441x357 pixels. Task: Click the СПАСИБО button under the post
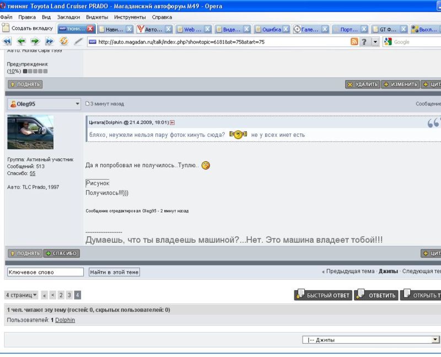[x=62, y=253]
